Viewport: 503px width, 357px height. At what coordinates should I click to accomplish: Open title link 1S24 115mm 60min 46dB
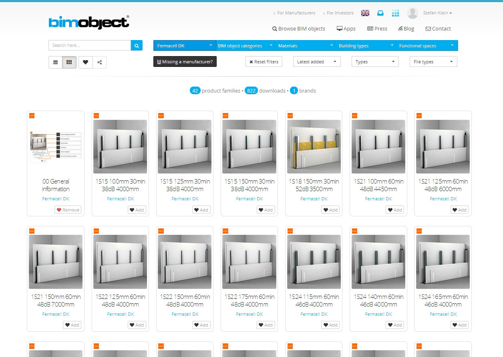click(x=314, y=301)
